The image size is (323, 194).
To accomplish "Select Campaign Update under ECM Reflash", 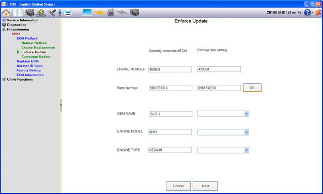I will pyautogui.click(x=36, y=57).
